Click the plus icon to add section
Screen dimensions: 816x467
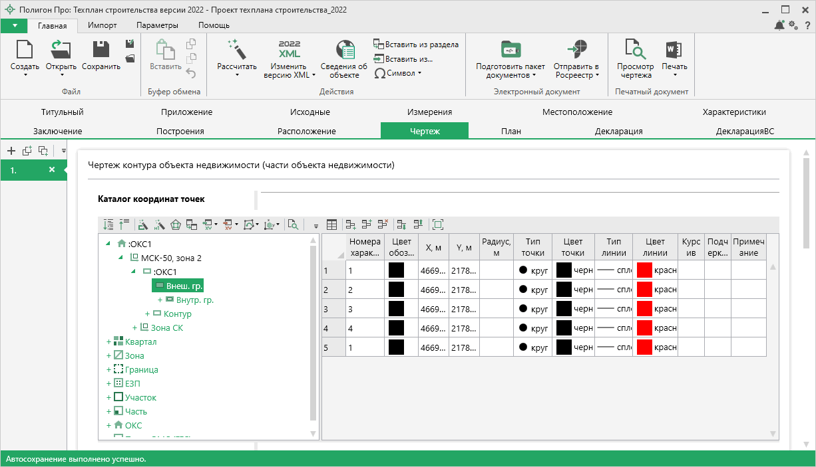[11, 151]
